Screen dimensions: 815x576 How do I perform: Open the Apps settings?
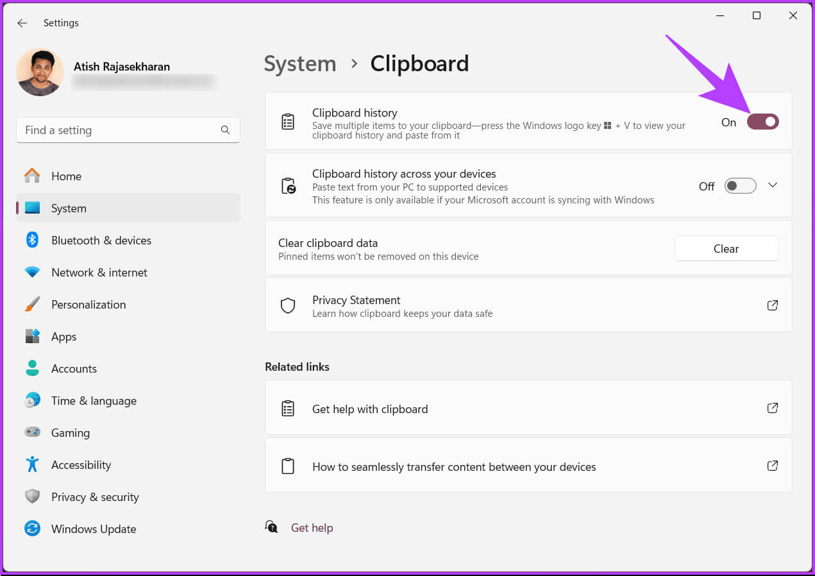[x=128, y=337]
